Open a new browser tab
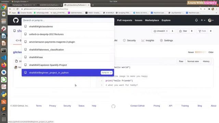 coord(93,5)
